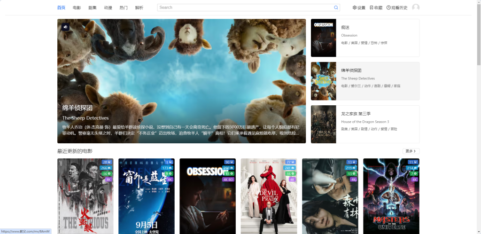Click the user avatar icon
The height and width of the screenshot is (234, 481).
pyautogui.click(x=416, y=8)
